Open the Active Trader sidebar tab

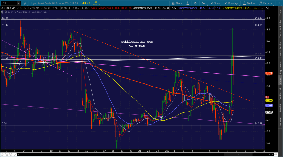pyautogui.click(x=281, y=49)
